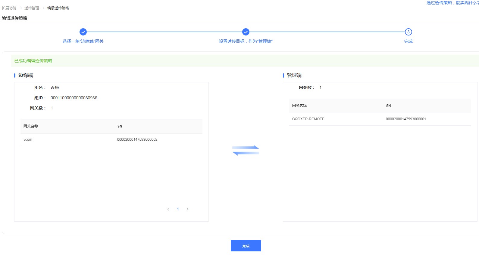Click the 管理端 section heading
The height and width of the screenshot is (255, 479).
(294, 75)
